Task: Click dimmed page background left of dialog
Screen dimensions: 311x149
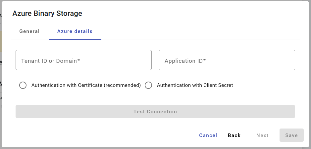Action: coord(1,99)
